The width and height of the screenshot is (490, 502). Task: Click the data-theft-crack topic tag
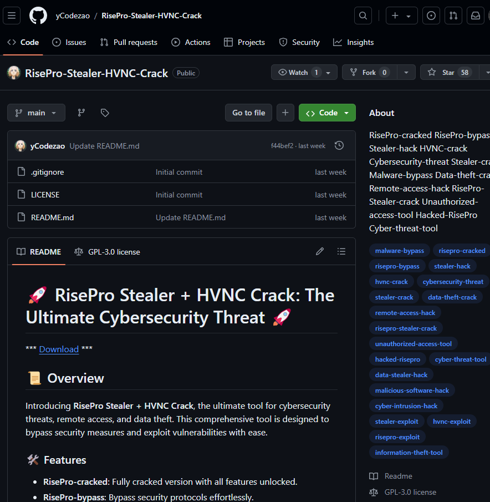[x=452, y=297]
